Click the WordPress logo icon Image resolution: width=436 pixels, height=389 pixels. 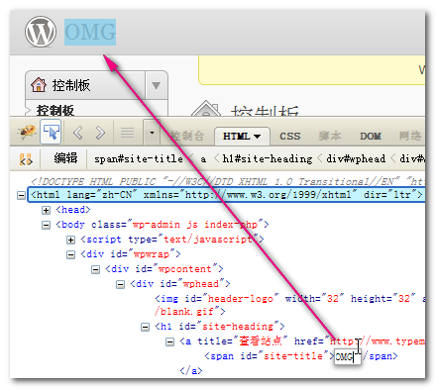41,32
